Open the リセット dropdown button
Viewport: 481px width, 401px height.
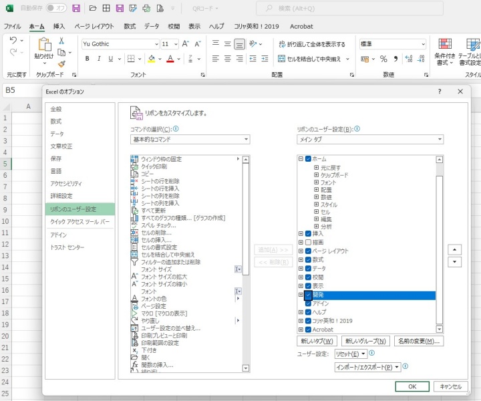click(x=351, y=354)
